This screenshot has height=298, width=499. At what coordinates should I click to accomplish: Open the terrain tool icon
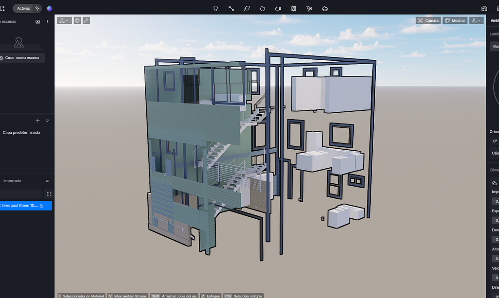325,9
